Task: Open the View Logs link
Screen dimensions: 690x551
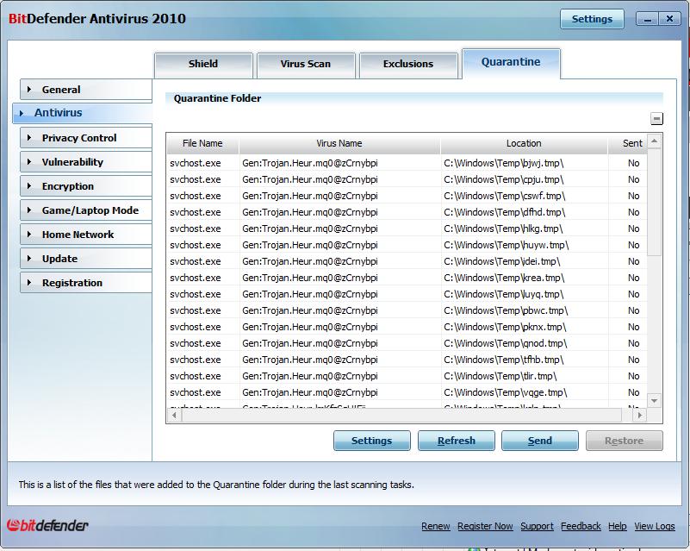Action: (x=655, y=526)
